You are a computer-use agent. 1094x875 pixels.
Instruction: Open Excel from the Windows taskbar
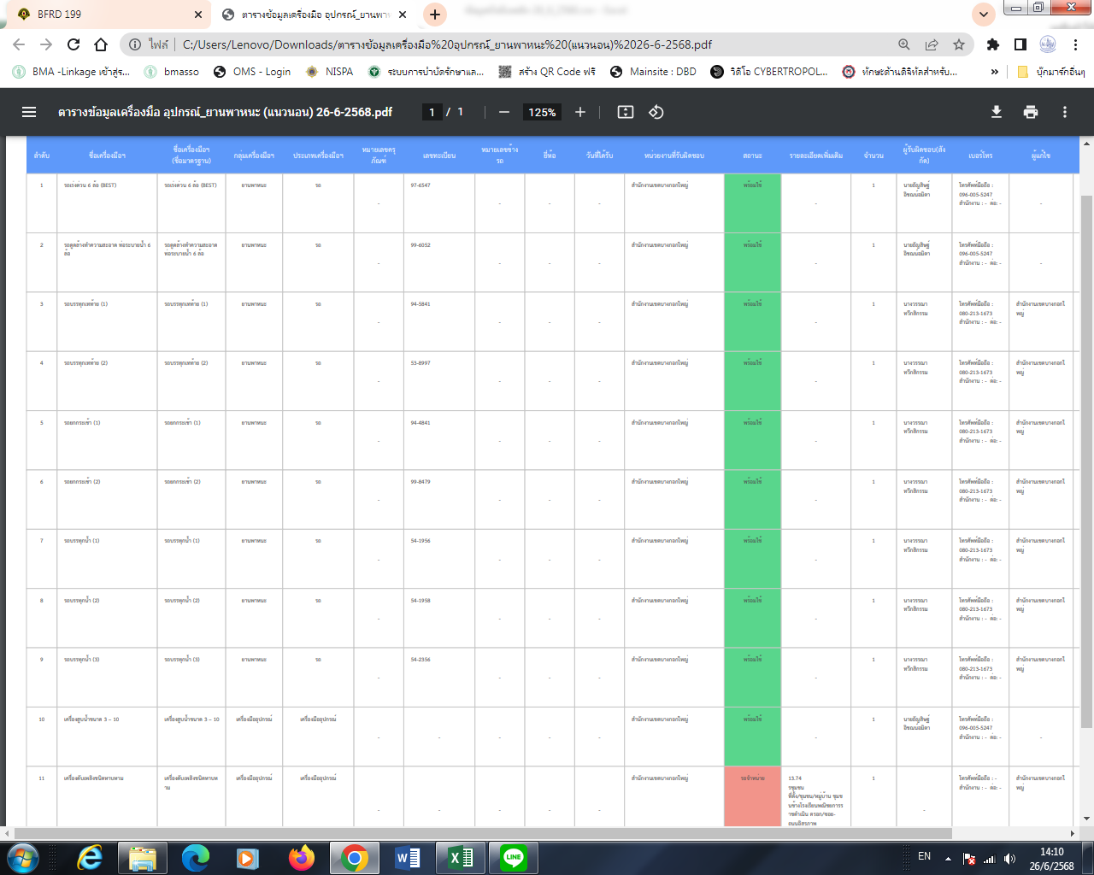click(461, 857)
